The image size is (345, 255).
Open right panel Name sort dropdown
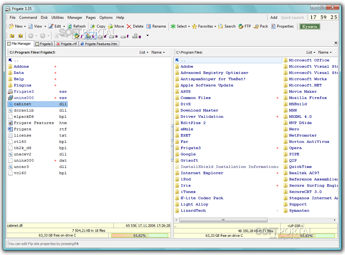point(325,52)
